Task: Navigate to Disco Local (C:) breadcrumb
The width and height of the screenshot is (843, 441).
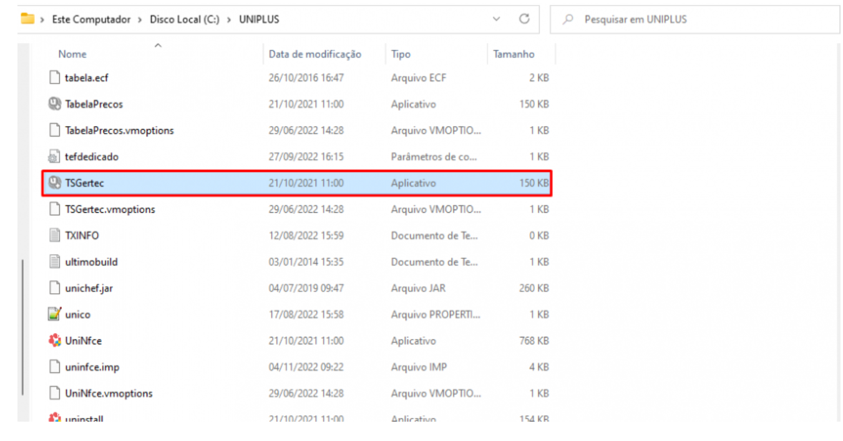Action: coord(184,19)
